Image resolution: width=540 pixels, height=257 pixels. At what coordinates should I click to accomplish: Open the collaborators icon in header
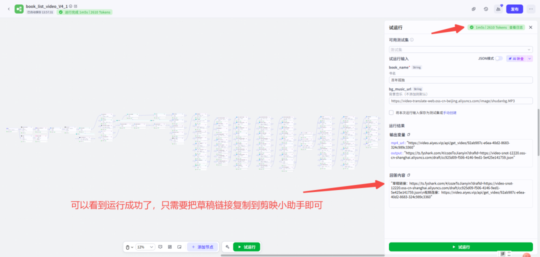tap(498, 9)
